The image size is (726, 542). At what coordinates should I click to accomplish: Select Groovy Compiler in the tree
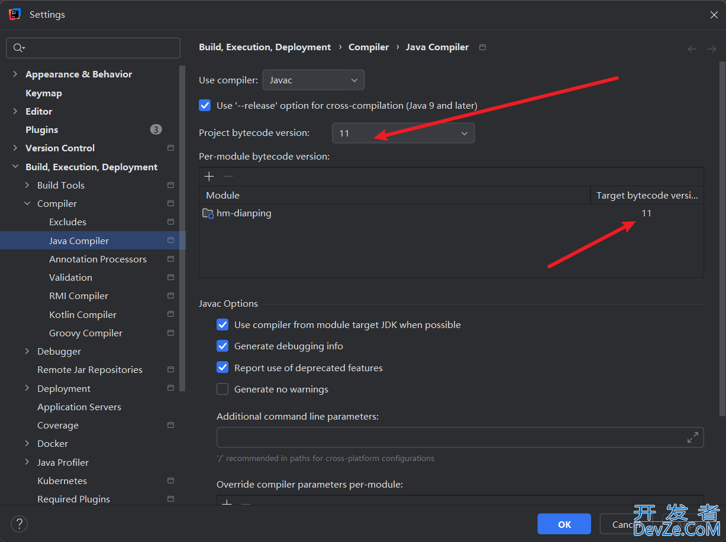tap(86, 333)
